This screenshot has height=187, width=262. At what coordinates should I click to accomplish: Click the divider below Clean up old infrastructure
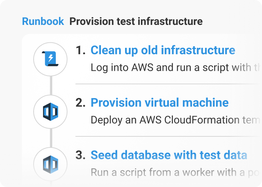click(169, 84)
